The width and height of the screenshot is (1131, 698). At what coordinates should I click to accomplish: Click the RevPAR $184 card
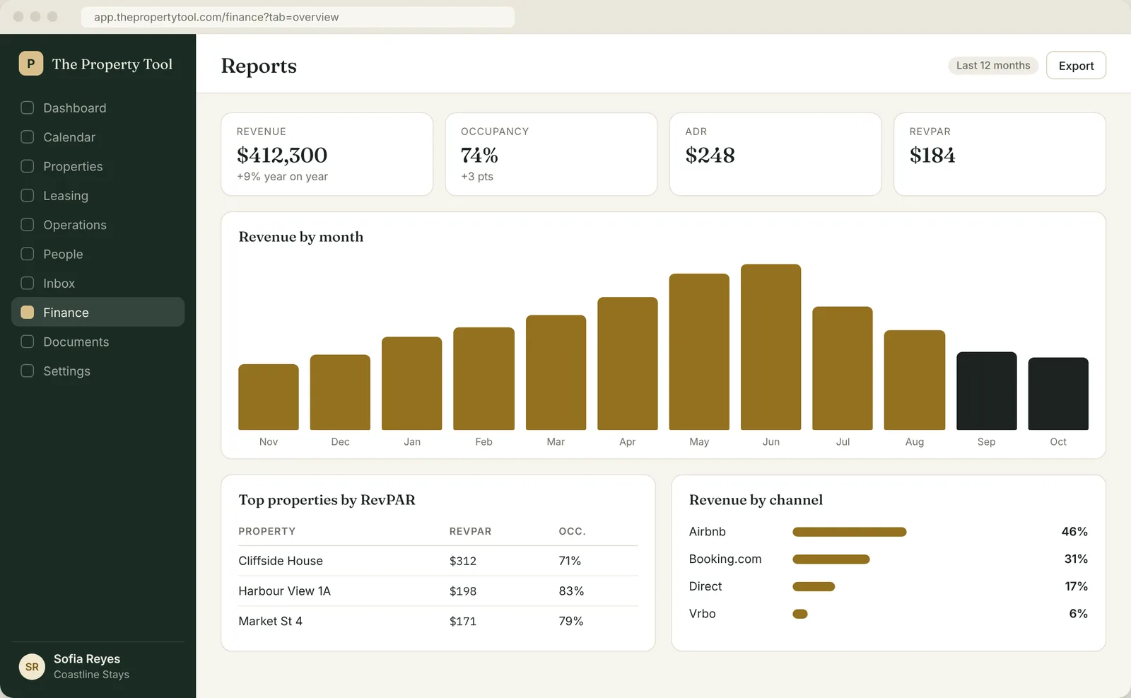point(1000,154)
